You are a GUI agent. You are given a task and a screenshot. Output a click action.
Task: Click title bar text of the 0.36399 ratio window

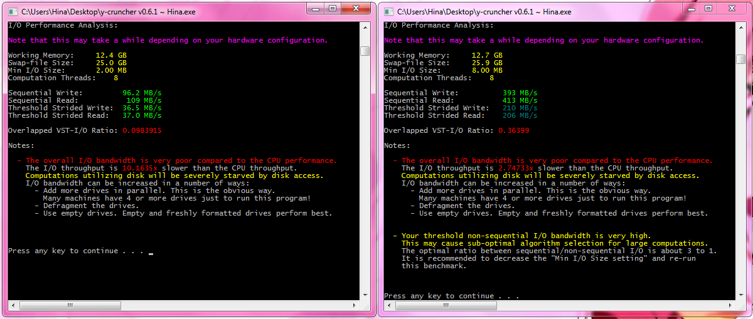point(484,11)
